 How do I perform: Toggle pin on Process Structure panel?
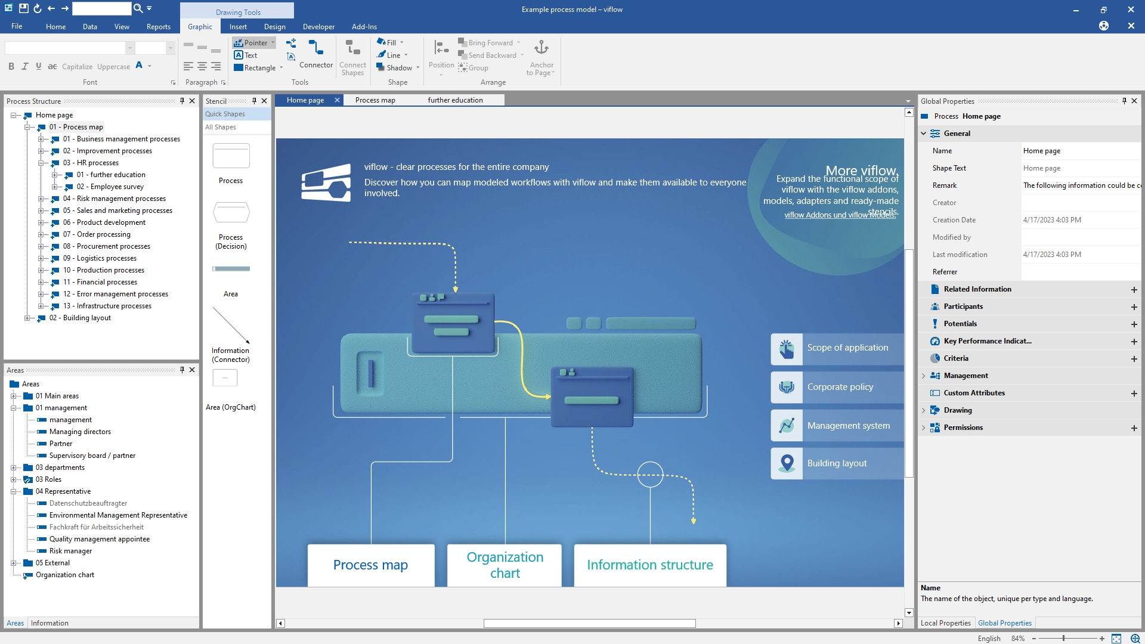point(182,101)
